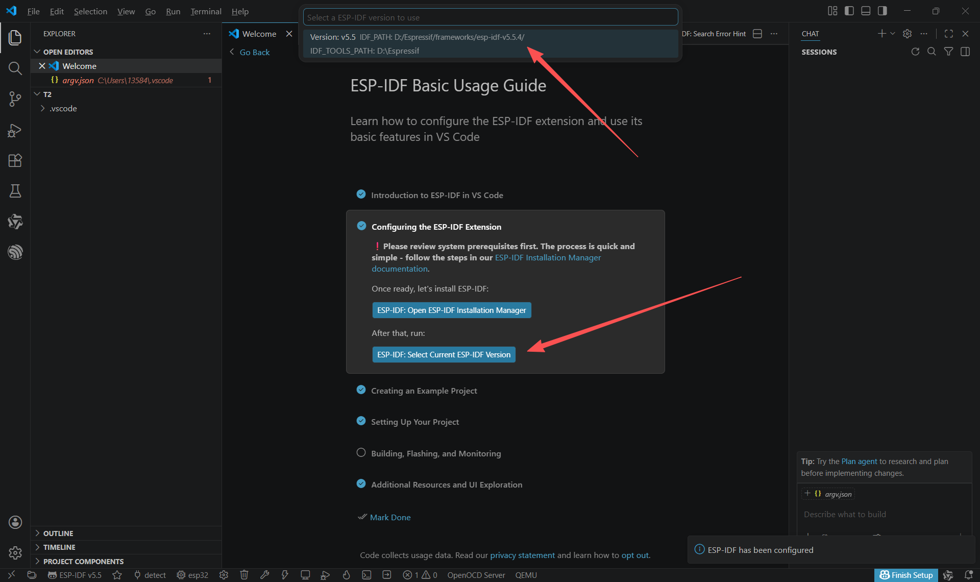Viewport: 980px width, 582px height.
Task: Click the Mark Done link
Action: (x=390, y=517)
